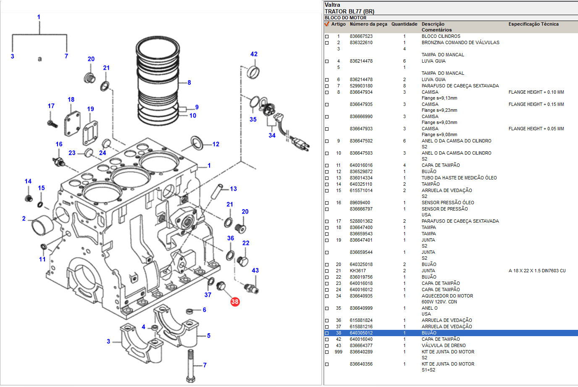This screenshot has width=578, height=387.
Task: Toggle checkbox for AQUECEDOR DO MOTOR row
Action: pos(327,296)
